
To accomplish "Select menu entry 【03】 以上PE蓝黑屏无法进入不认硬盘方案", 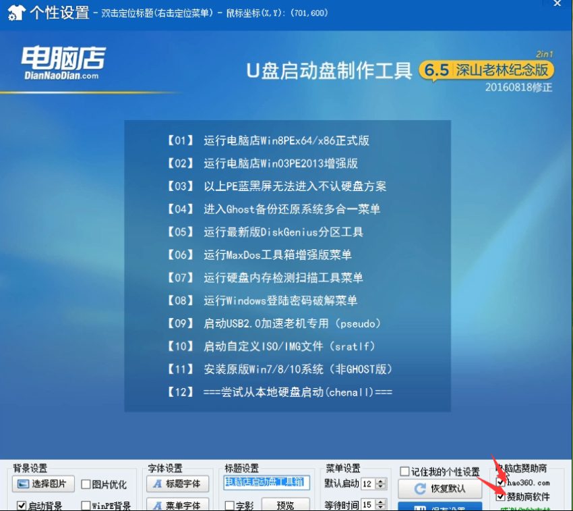I will (x=276, y=186).
